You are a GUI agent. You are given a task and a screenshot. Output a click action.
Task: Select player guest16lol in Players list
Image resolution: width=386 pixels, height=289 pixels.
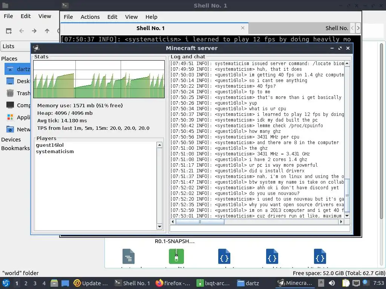coord(50,145)
